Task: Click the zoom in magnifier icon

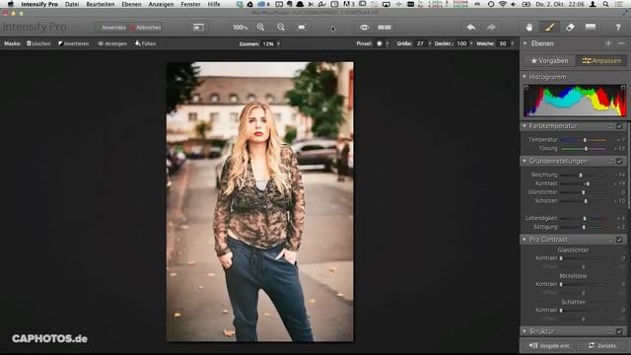Action: click(260, 28)
